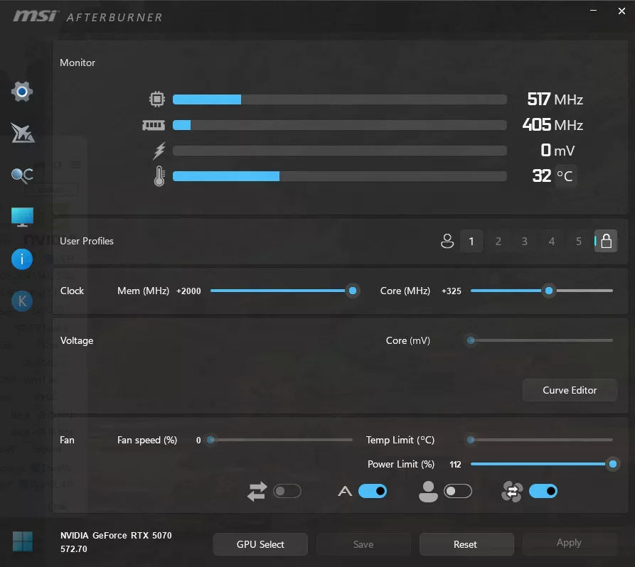Click the Save button

[363, 544]
